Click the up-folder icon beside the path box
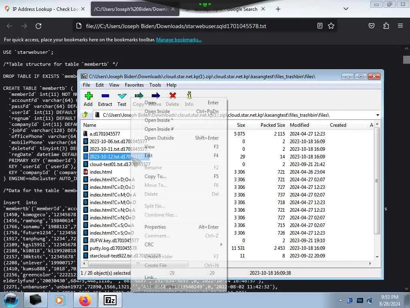 point(85,115)
